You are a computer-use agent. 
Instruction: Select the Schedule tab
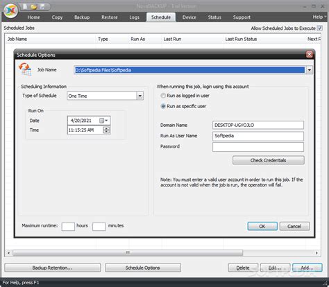click(161, 17)
